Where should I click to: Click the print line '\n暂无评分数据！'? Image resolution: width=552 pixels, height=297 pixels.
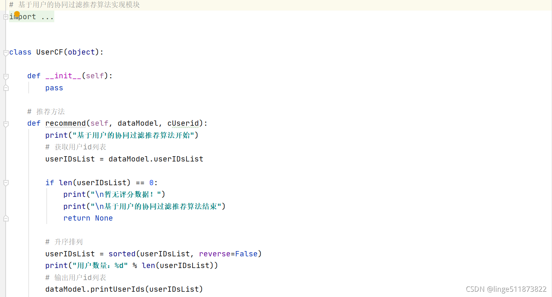115,194
